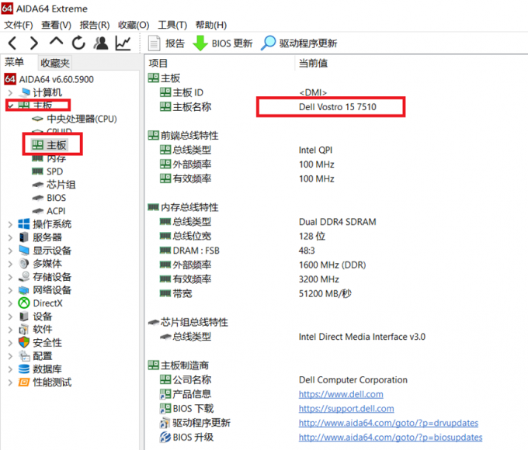528x450 pixels.
Task: Select the Dell Vostro 15 7510 value
Action: point(338,107)
